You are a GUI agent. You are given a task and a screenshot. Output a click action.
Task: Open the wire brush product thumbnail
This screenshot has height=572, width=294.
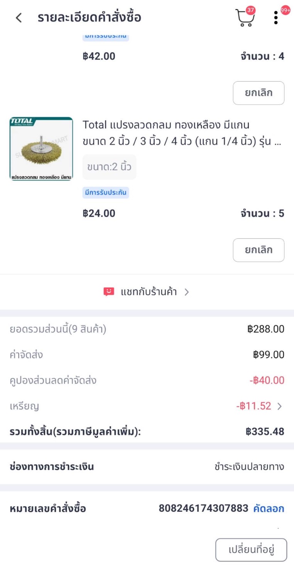(x=41, y=149)
